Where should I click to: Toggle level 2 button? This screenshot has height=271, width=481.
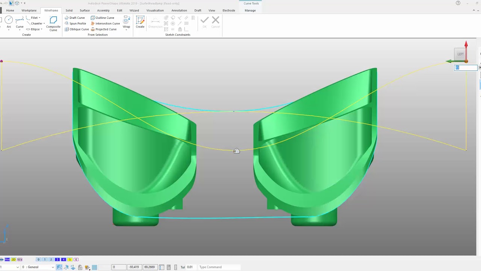tap(51, 259)
